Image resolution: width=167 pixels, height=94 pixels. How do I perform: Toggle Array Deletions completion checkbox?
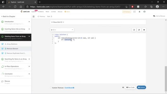pos(2,44)
